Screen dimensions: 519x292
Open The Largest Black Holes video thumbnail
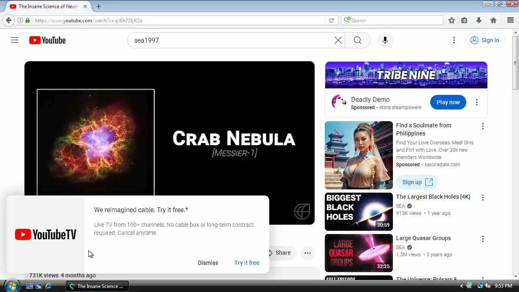click(359, 212)
